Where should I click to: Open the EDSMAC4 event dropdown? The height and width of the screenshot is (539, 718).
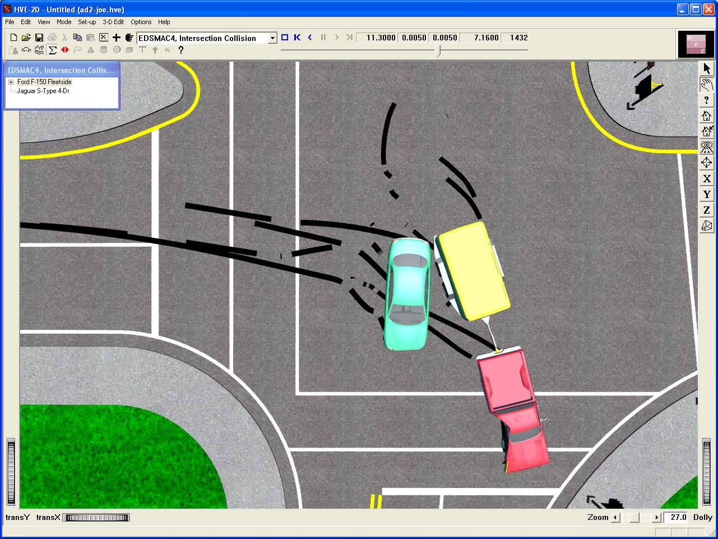coord(272,38)
